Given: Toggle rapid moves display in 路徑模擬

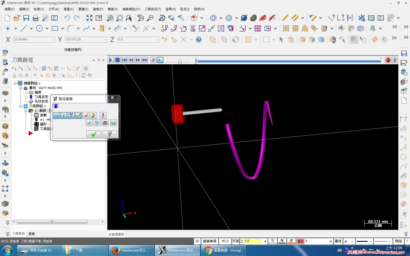Looking at the screenshot, I should (79, 115).
